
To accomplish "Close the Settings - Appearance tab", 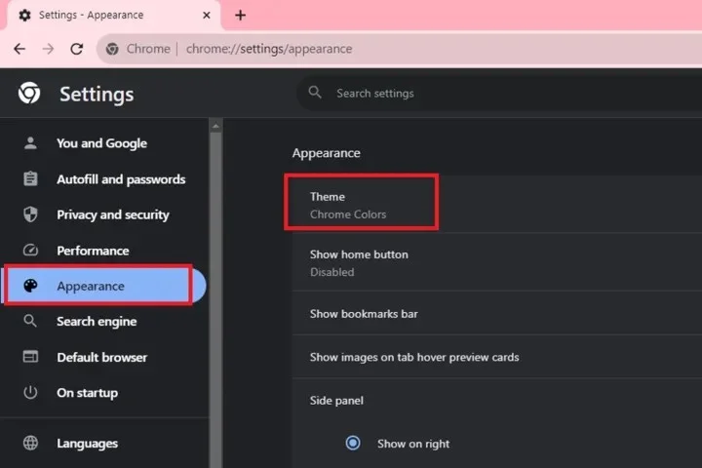I will (x=207, y=16).
